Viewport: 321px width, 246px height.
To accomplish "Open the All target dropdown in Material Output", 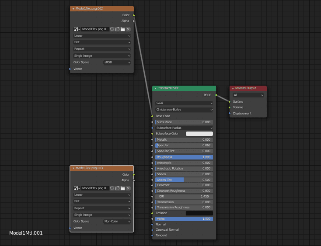I will 248,95.
